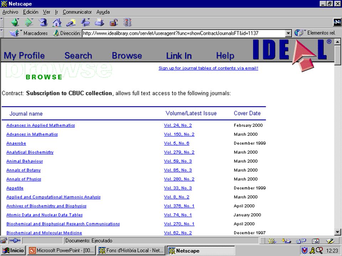Screen dimensions: 342x256
Task: Go to My Profile in IDEAL navigation
Action: (24, 55)
